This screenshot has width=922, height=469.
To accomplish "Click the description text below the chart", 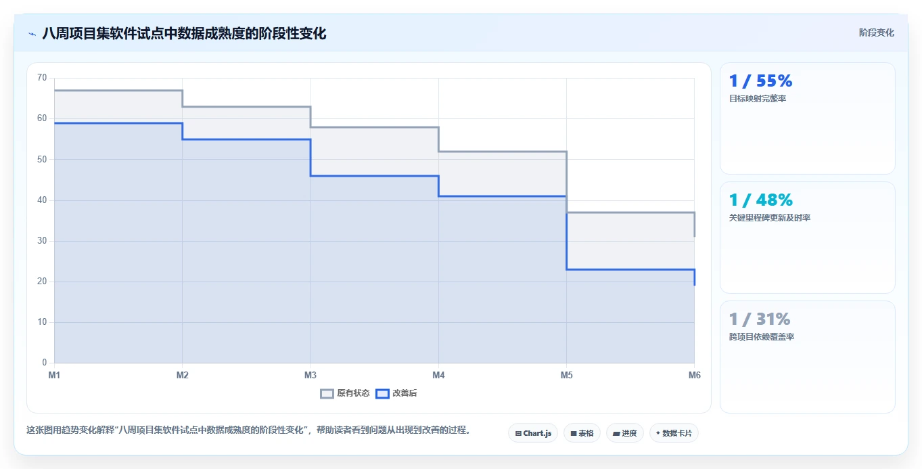I will click(x=249, y=430).
